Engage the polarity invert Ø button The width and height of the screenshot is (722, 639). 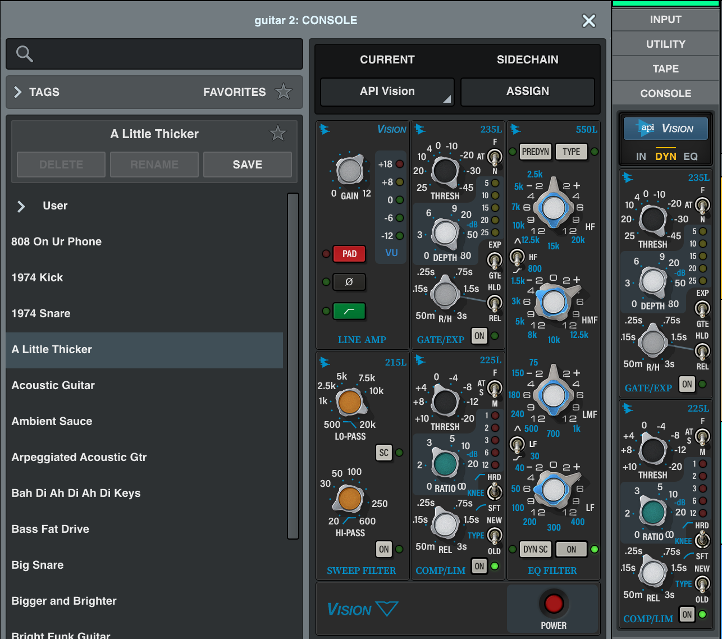tap(349, 282)
